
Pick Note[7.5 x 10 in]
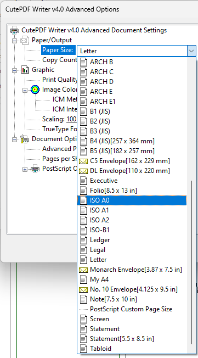132,299
